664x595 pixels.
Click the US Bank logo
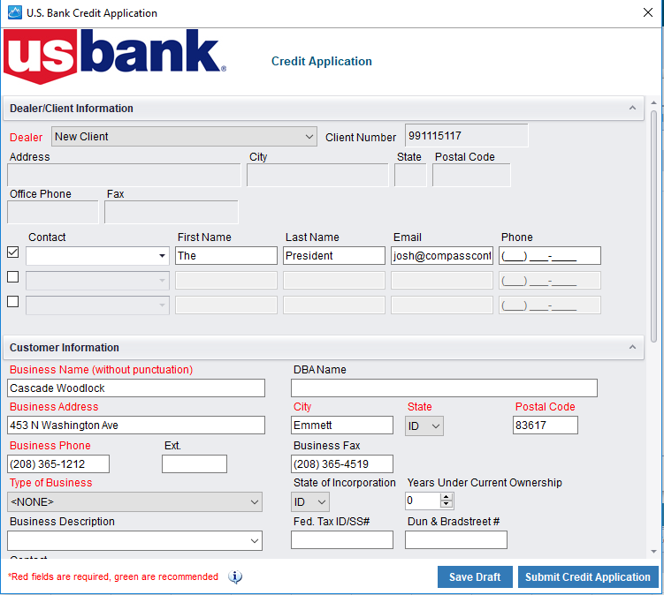[x=115, y=56]
